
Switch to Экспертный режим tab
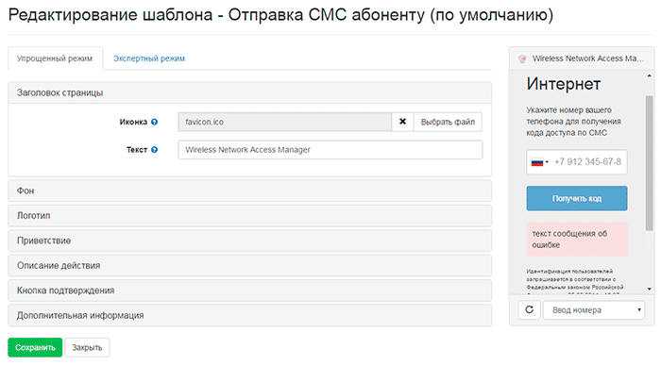click(149, 58)
